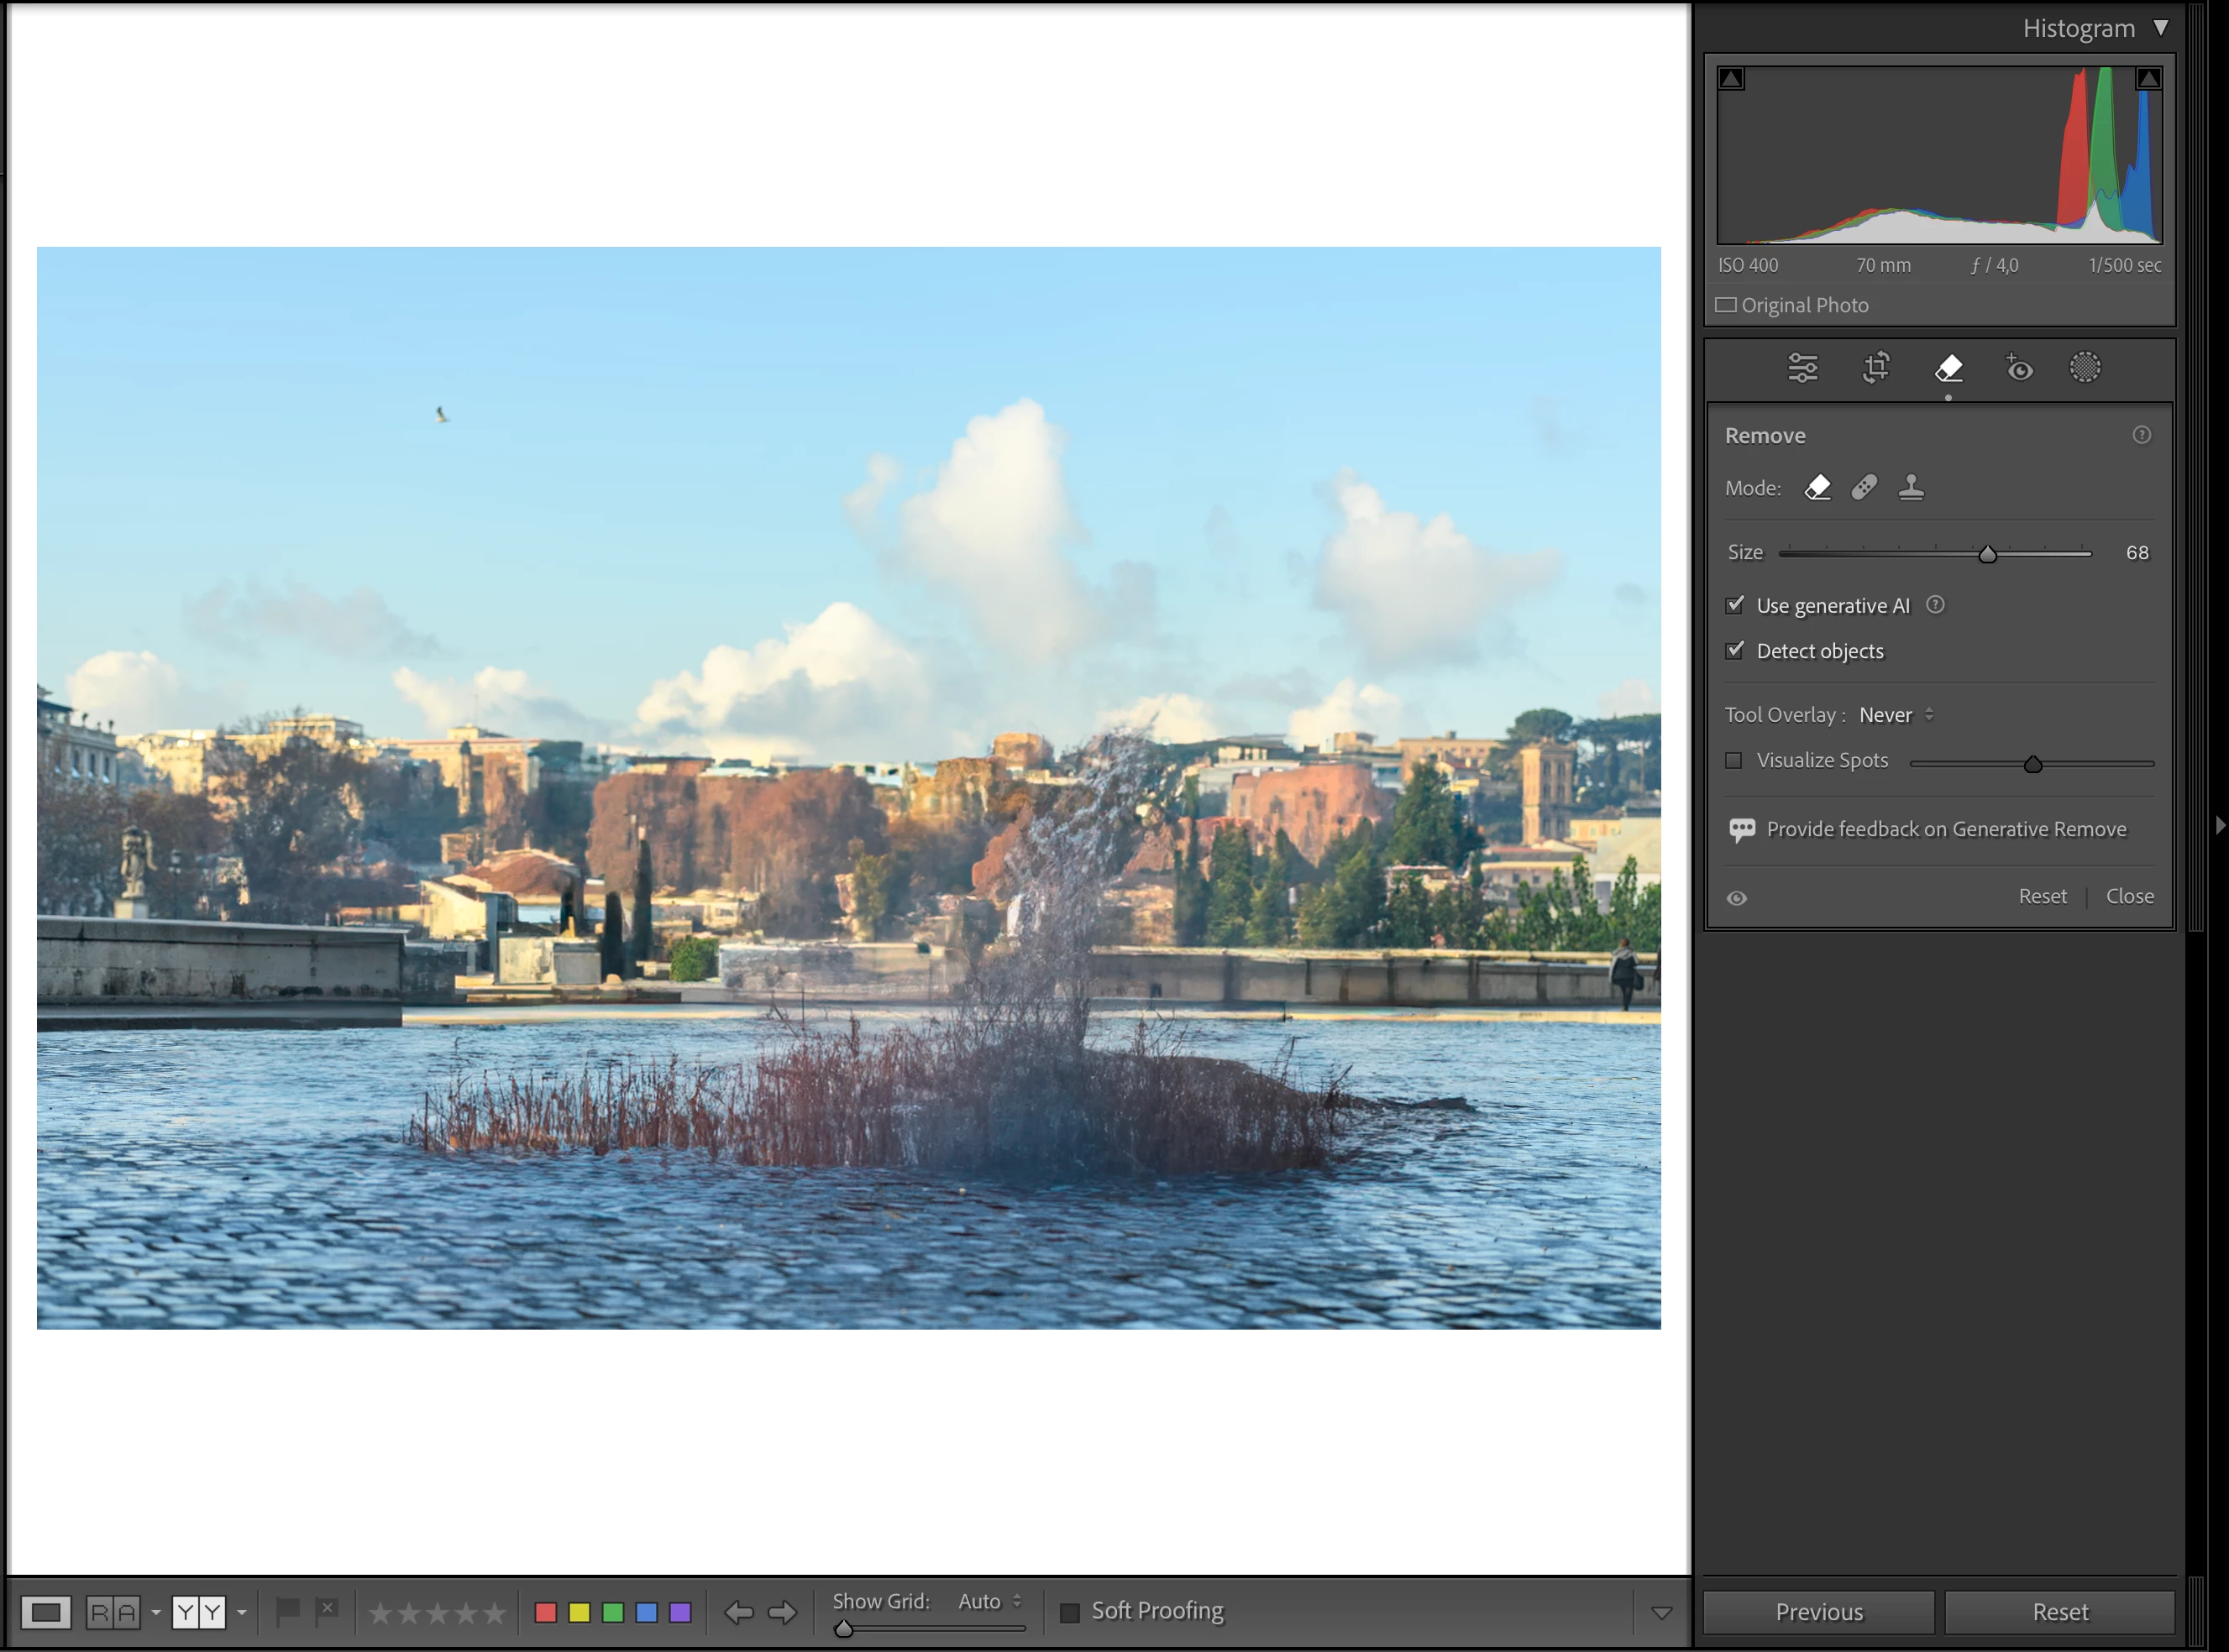
Task: Select the generative Remove eraser mode
Action: [1817, 488]
